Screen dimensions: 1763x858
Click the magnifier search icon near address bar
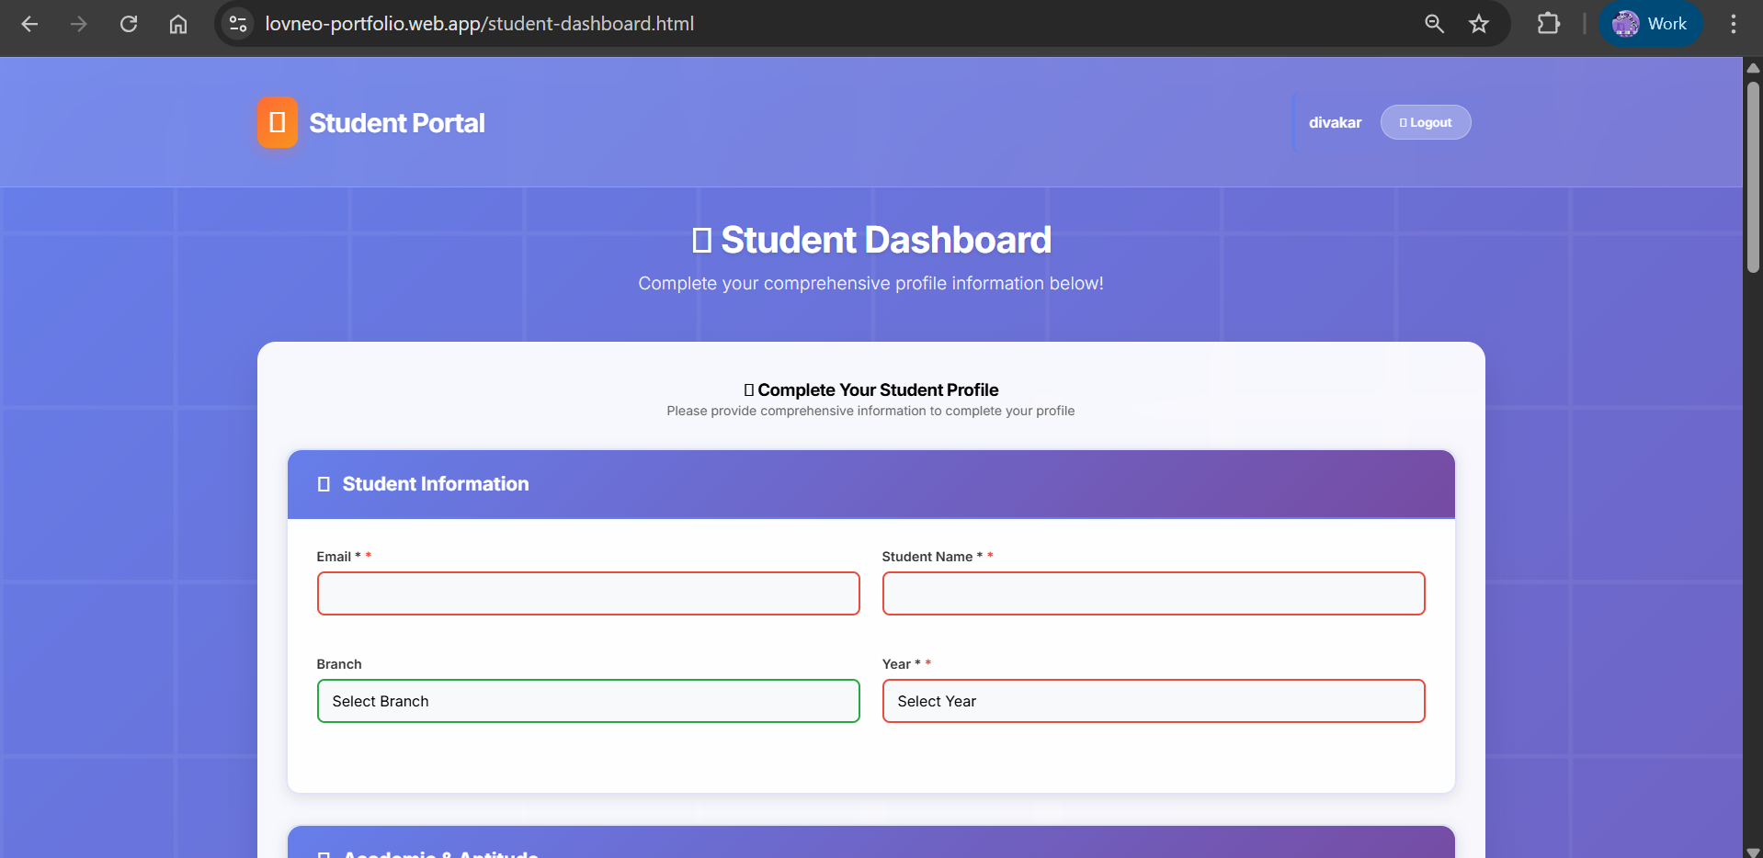pyautogui.click(x=1433, y=24)
